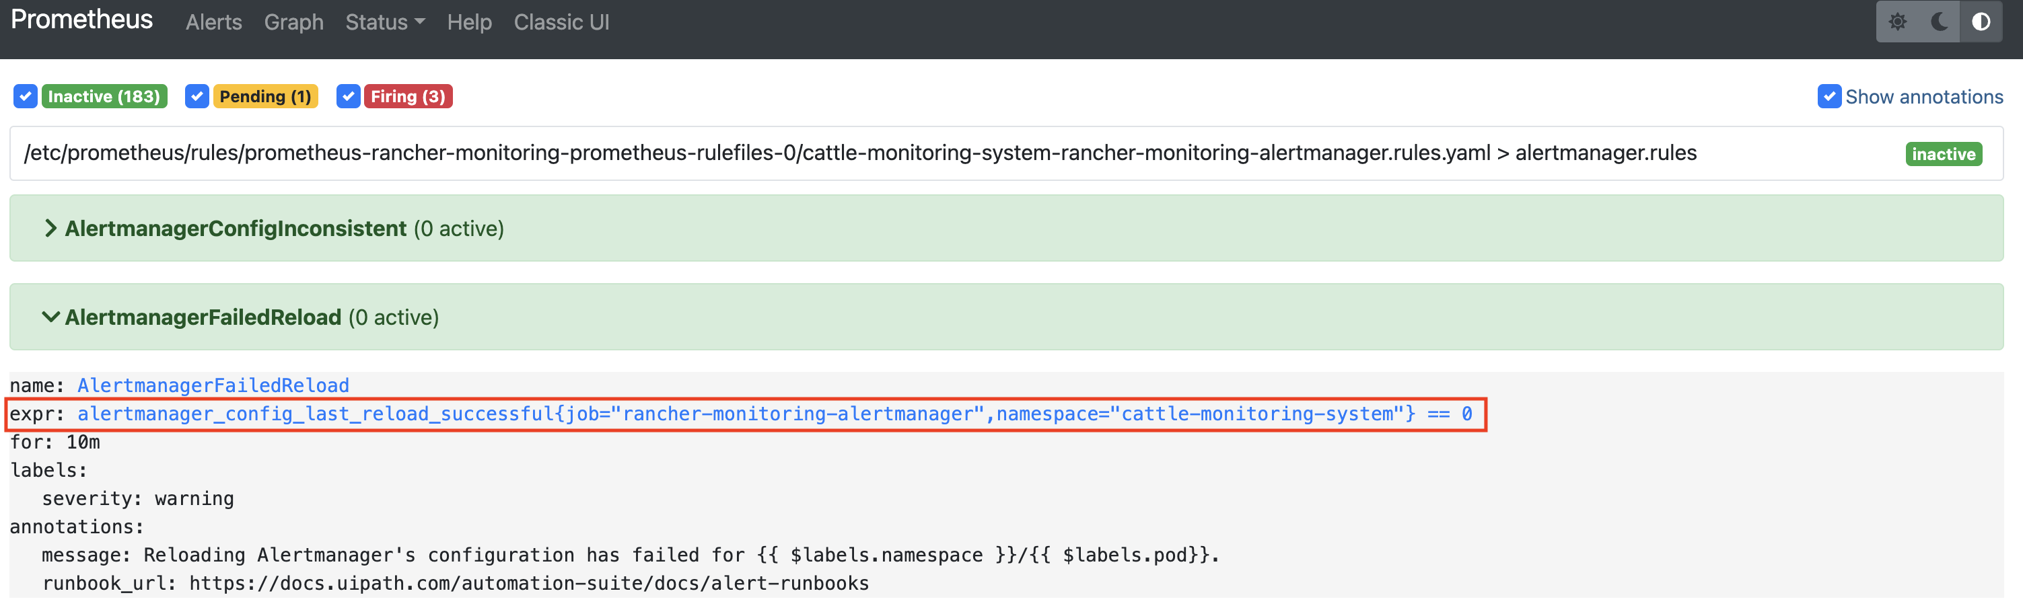Switch to dark theme moon icon
This screenshot has height=616, width=2023.
coord(1939,22)
